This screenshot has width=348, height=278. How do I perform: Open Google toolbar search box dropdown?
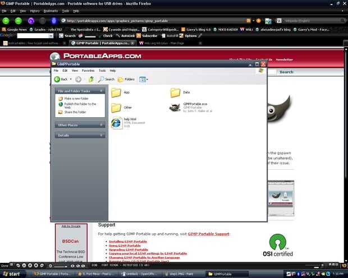point(51,36)
